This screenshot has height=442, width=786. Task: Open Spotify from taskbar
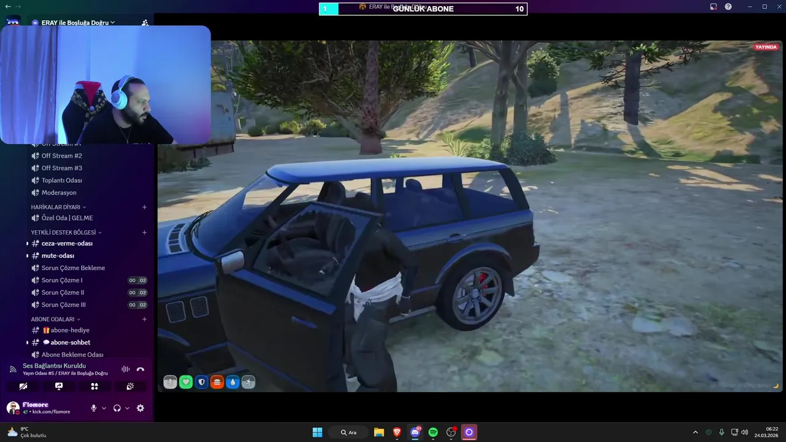433,432
